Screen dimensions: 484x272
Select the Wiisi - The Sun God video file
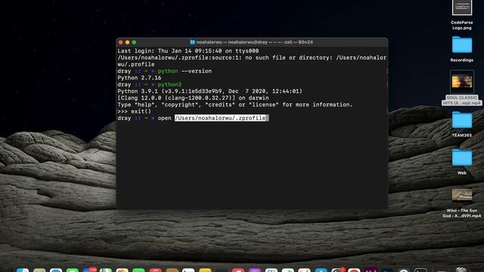462,195
